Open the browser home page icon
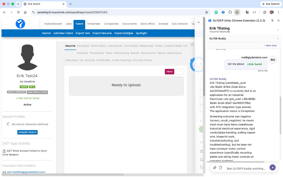The image size is (283, 177). click(25, 12)
